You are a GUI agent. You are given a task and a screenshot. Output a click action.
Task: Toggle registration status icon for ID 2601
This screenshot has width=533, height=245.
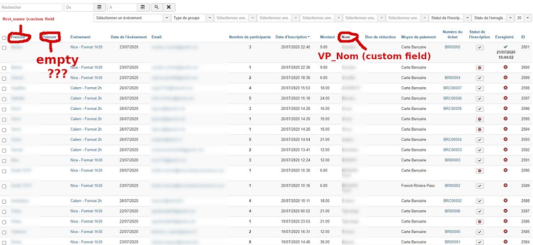point(479,47)
